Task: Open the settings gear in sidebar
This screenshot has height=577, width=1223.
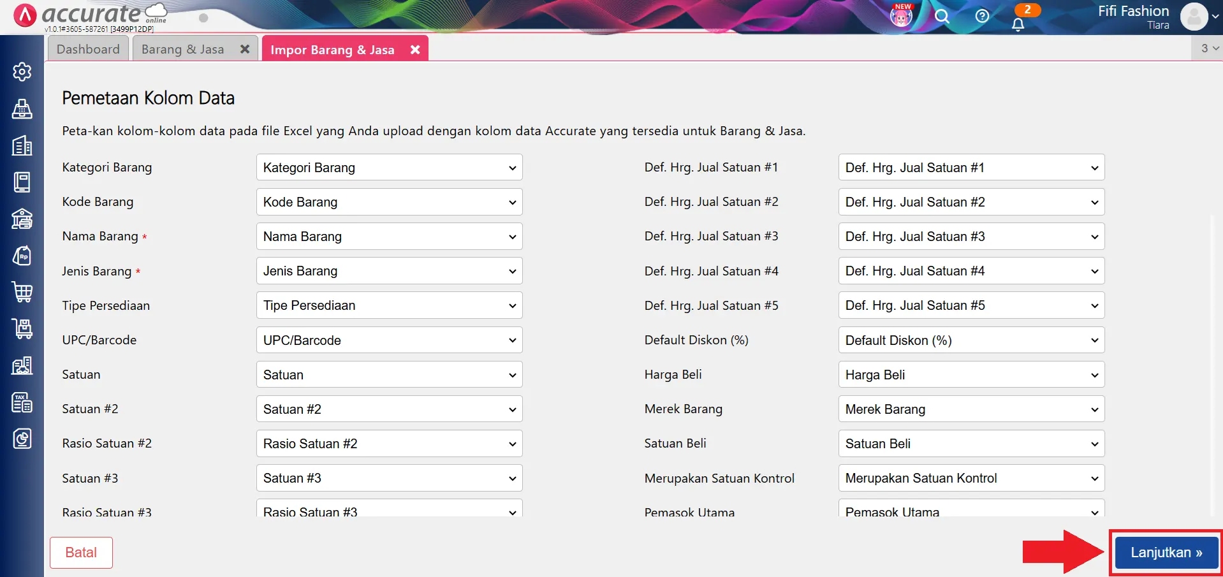Action: tap(22, 72)
